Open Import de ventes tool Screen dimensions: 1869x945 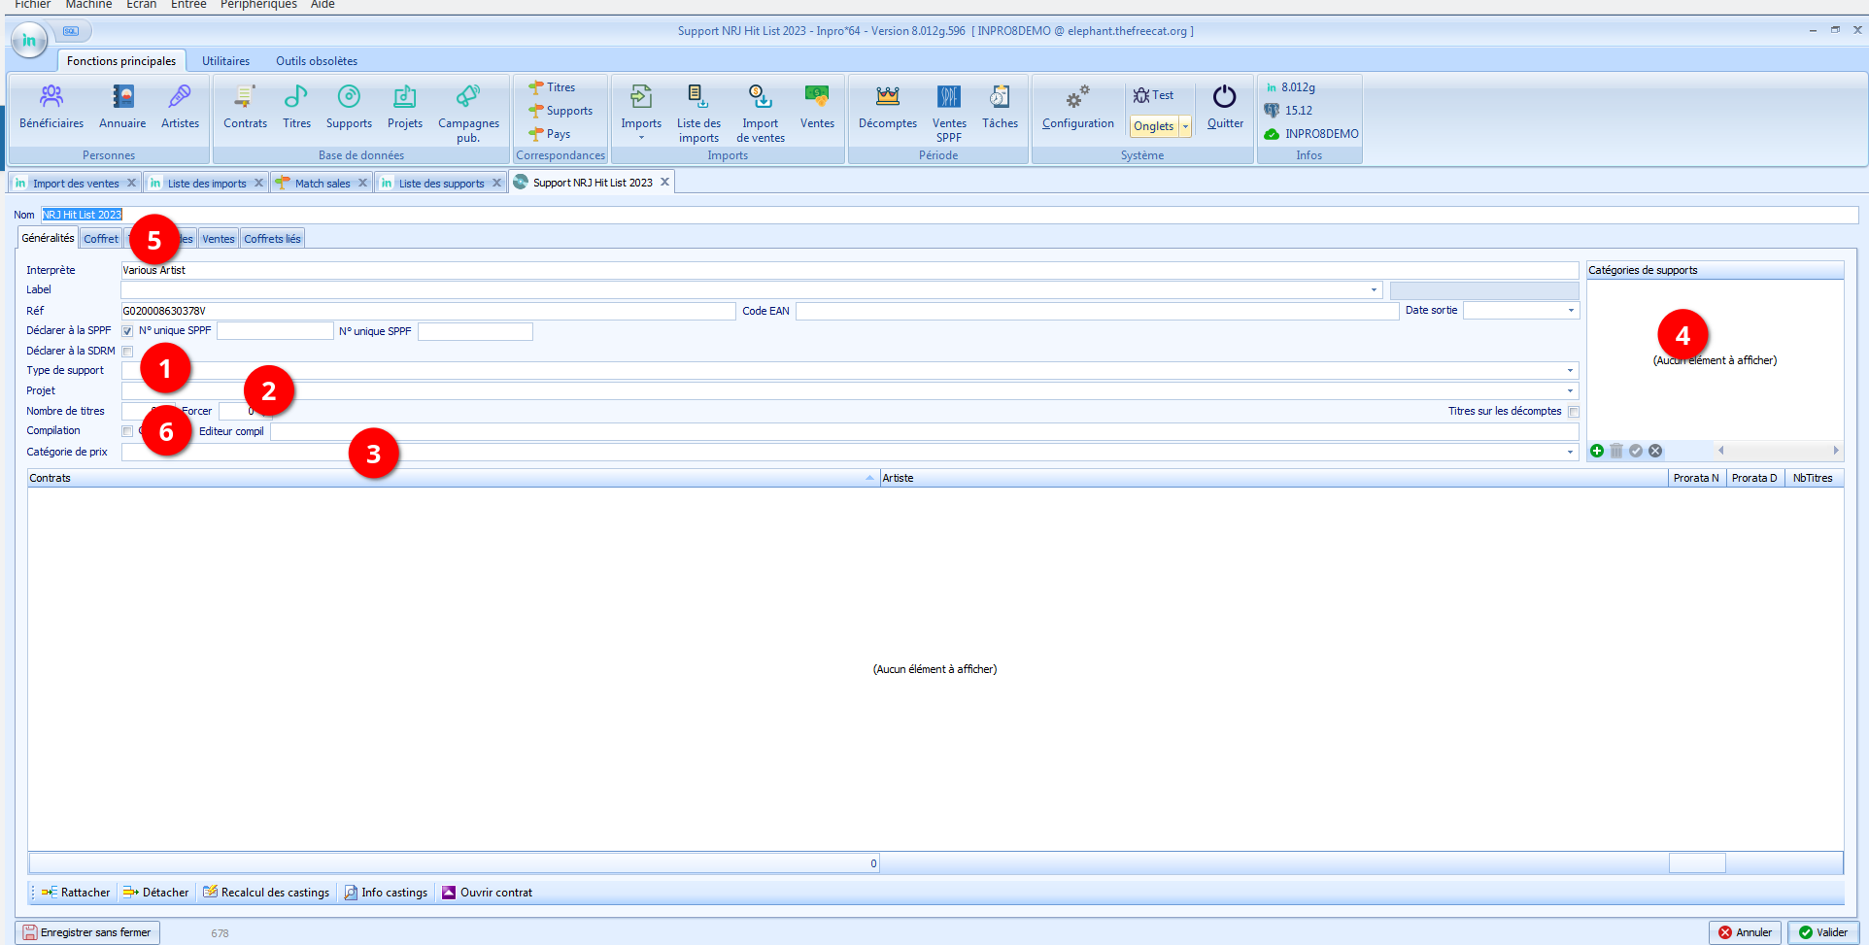[x=760, y=112]
